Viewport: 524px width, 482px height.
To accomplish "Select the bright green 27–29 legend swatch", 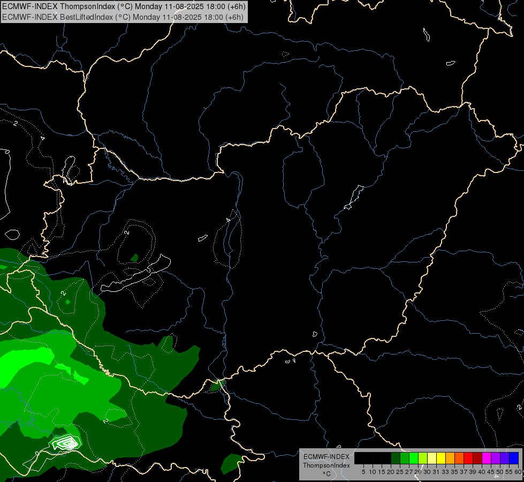I will pos(414,458).
